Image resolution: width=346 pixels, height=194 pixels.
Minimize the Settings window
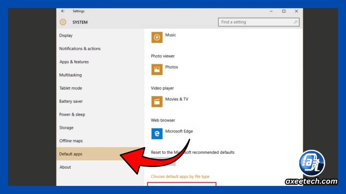pyautogui.click(x=271, y=11)
